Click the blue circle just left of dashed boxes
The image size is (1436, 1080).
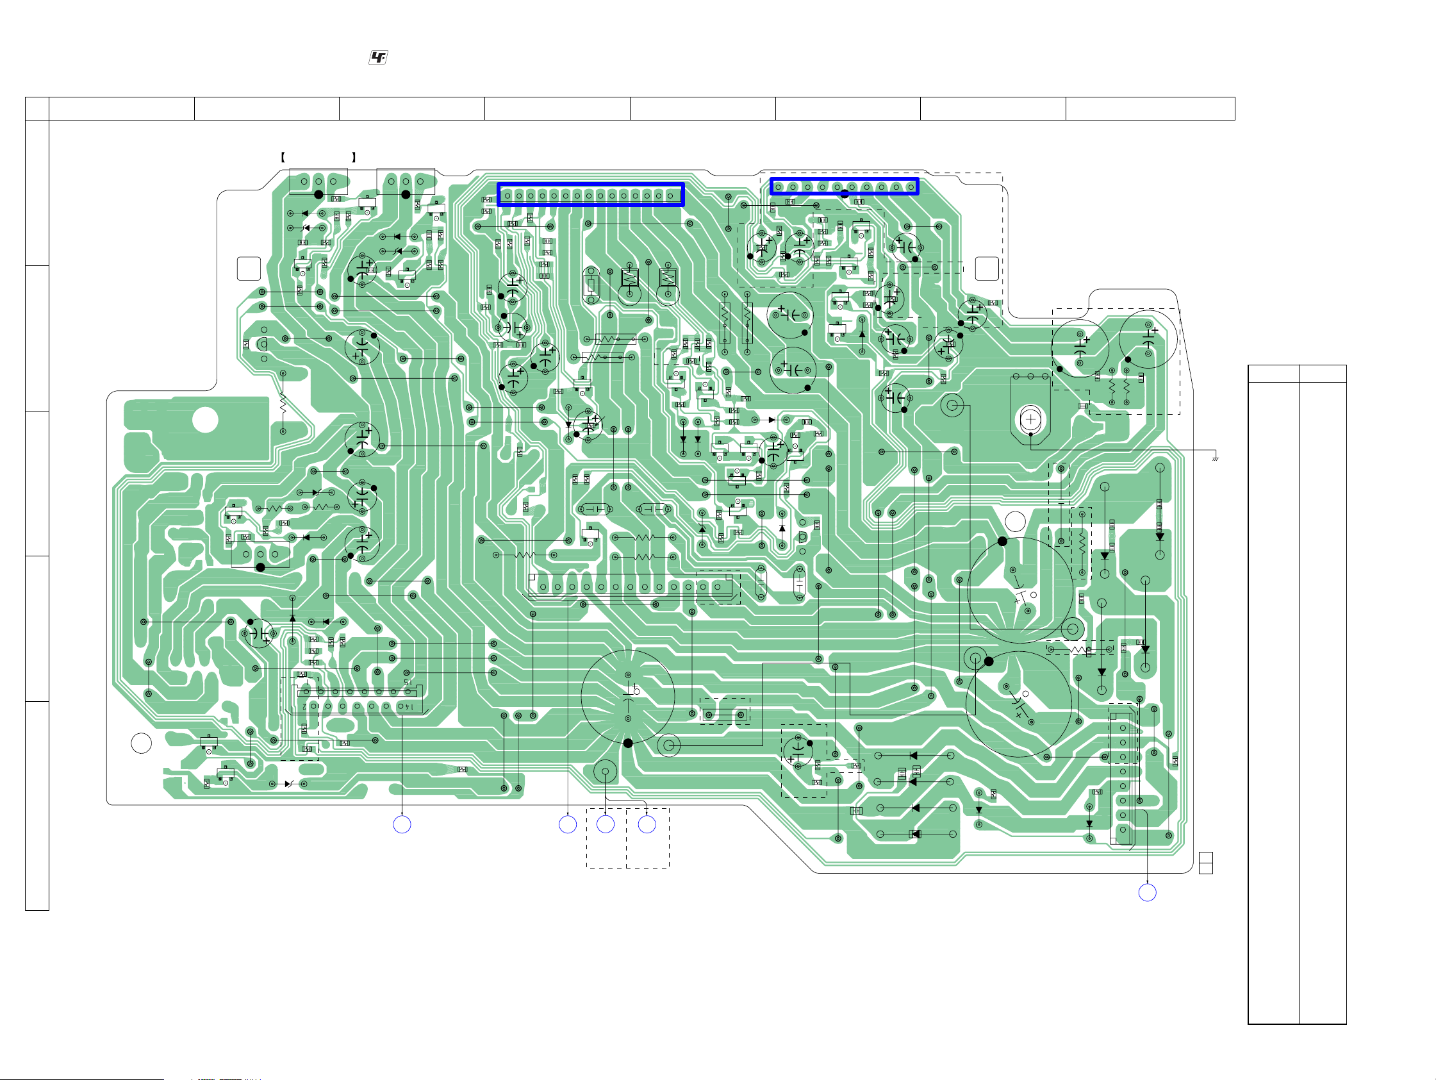click(568, 825)
